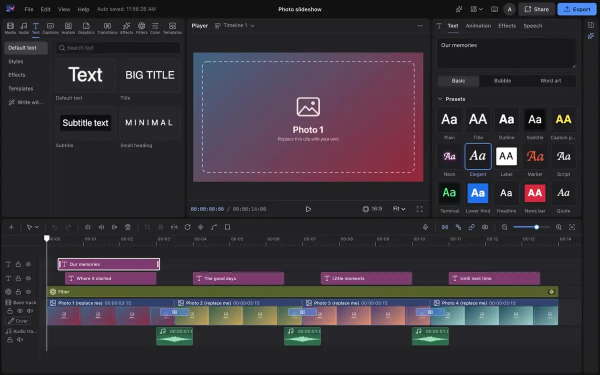Delete selected clip with trash icon
Viewport: 600px width, 375px height.
pos(128,227)
